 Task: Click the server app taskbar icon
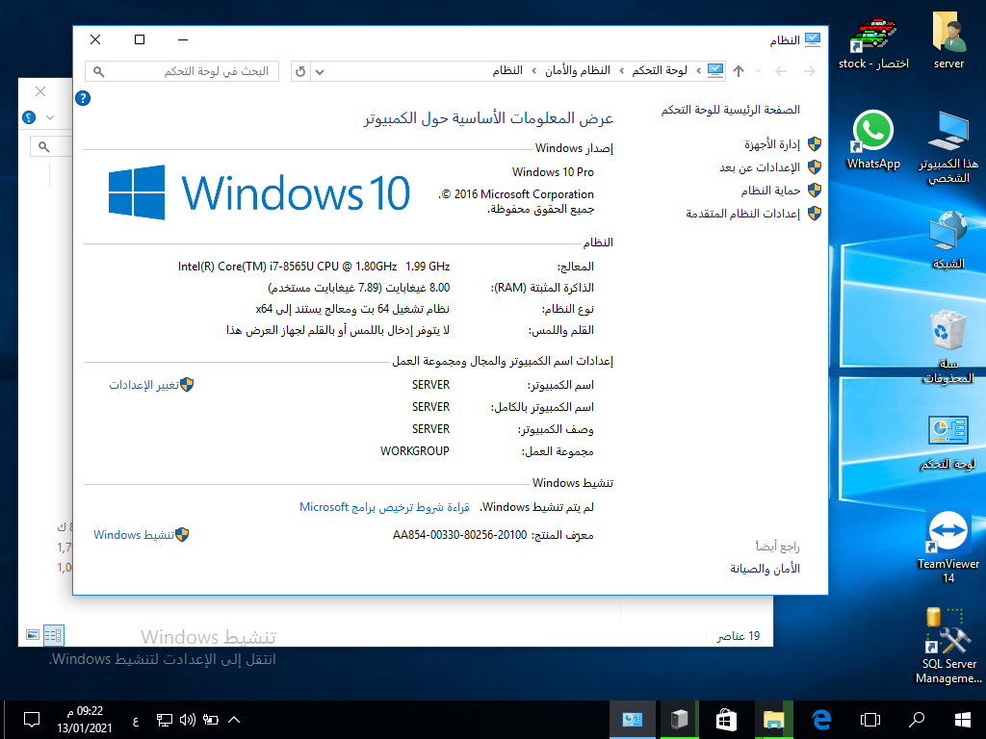pyautogui.click(x=679, y=720)
